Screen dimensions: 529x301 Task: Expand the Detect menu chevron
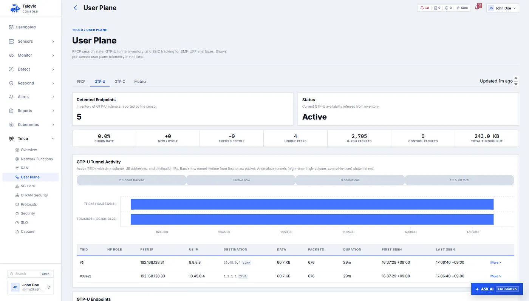53,69
